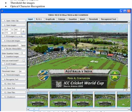Viewport: 132px width, 112px height.
Task: Click '9. Recognize Text' button
Action: [13, 79]
